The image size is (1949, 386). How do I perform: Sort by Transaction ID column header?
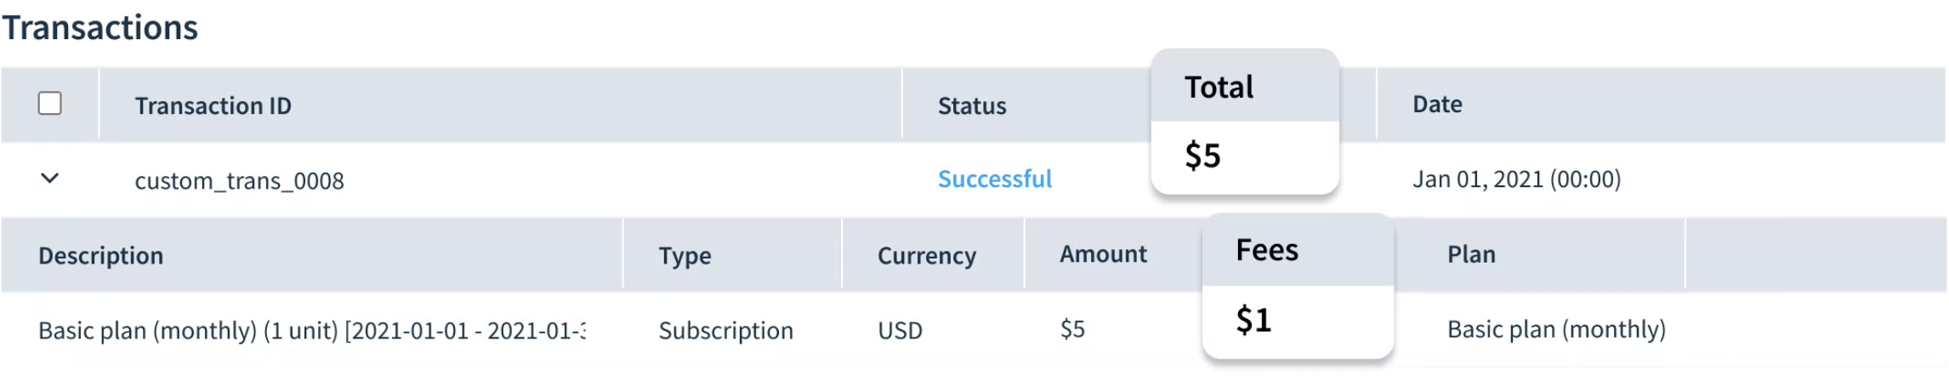(213, 105)
